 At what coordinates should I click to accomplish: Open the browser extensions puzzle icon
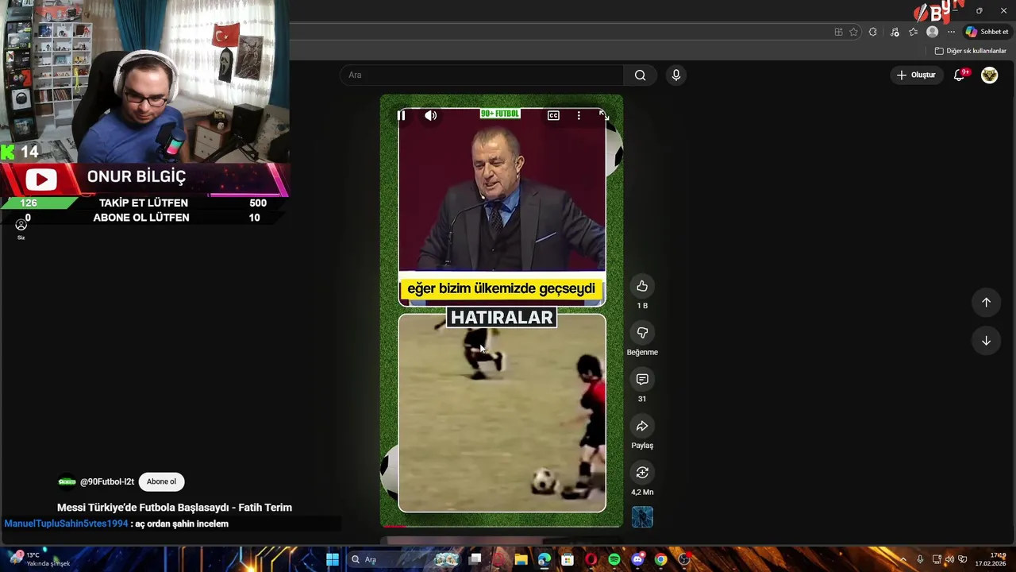tap(872, 32)
